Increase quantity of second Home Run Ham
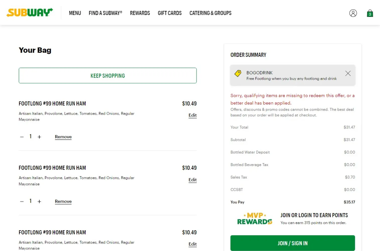Screen dimensions: 380x251 click(x=39, y=201)
